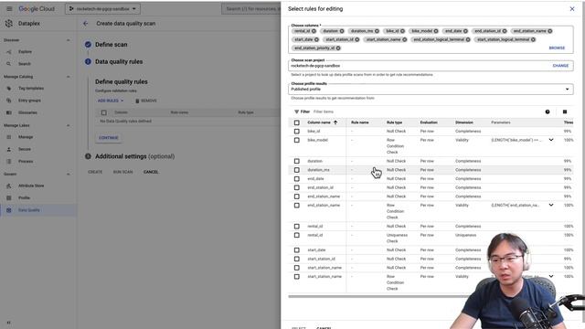Check the bike_model Row Condition rule
Viewport: 585px width, 329px height.
296,140
